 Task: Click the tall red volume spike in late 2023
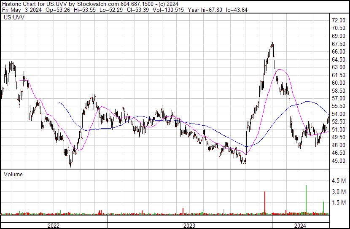click(x=265, y=202)
